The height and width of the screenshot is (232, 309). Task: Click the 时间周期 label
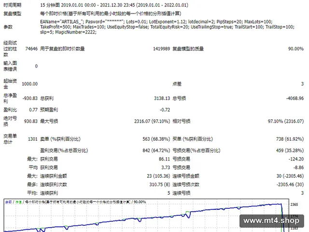click(x=12, y=5)
